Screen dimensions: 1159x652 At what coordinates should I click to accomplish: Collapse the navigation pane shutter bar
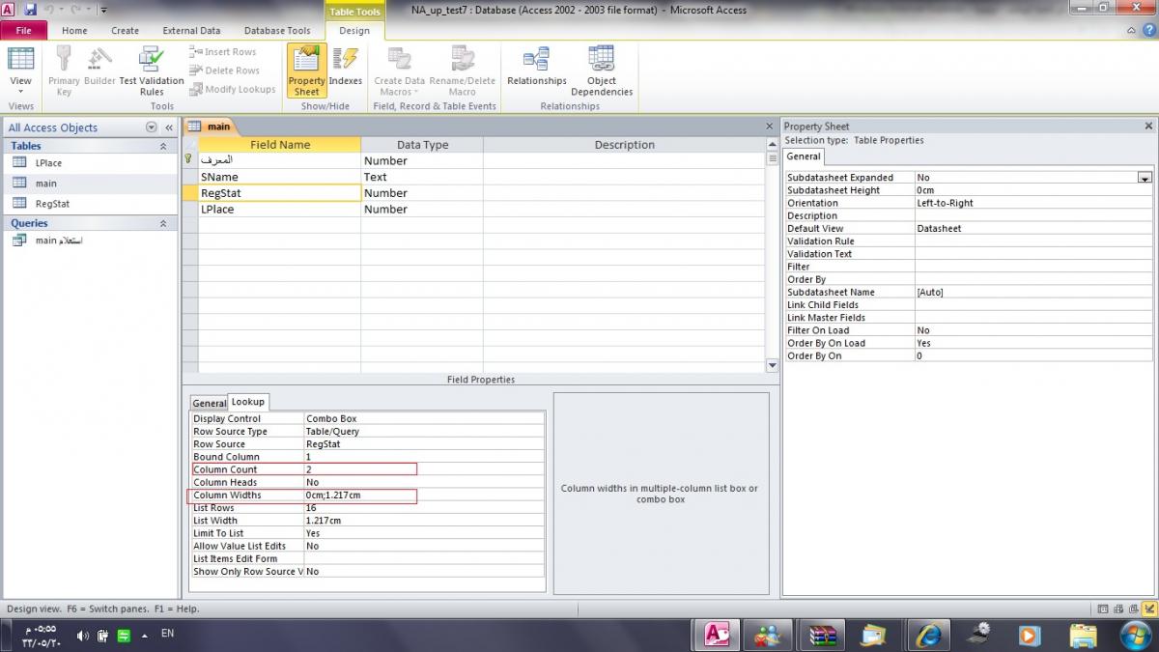[168, 128]
